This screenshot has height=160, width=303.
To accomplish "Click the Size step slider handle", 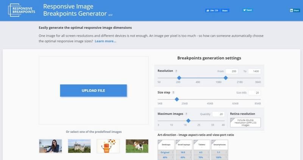I will (176, 99).
